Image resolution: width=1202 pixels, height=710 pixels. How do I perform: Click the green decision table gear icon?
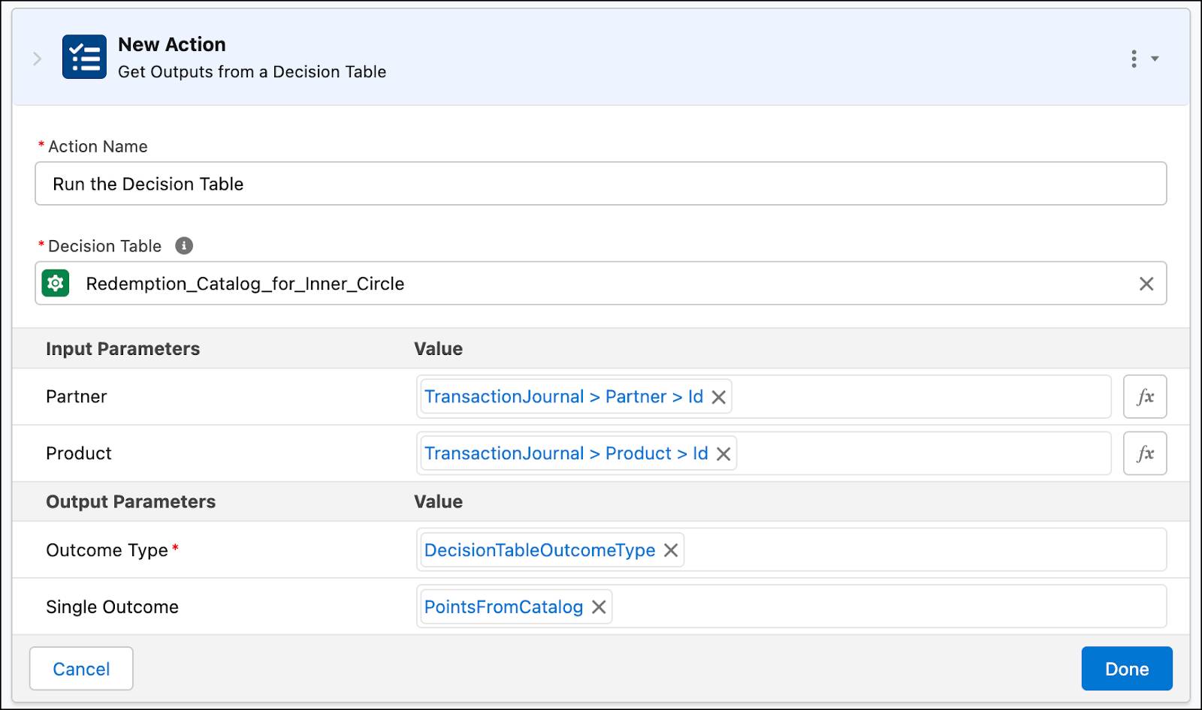tap(57, 284)
